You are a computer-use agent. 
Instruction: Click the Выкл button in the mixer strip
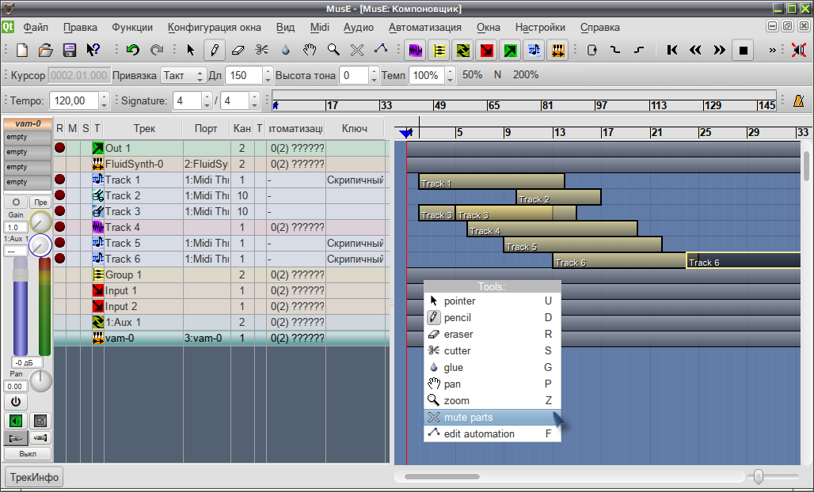(28, 453)
